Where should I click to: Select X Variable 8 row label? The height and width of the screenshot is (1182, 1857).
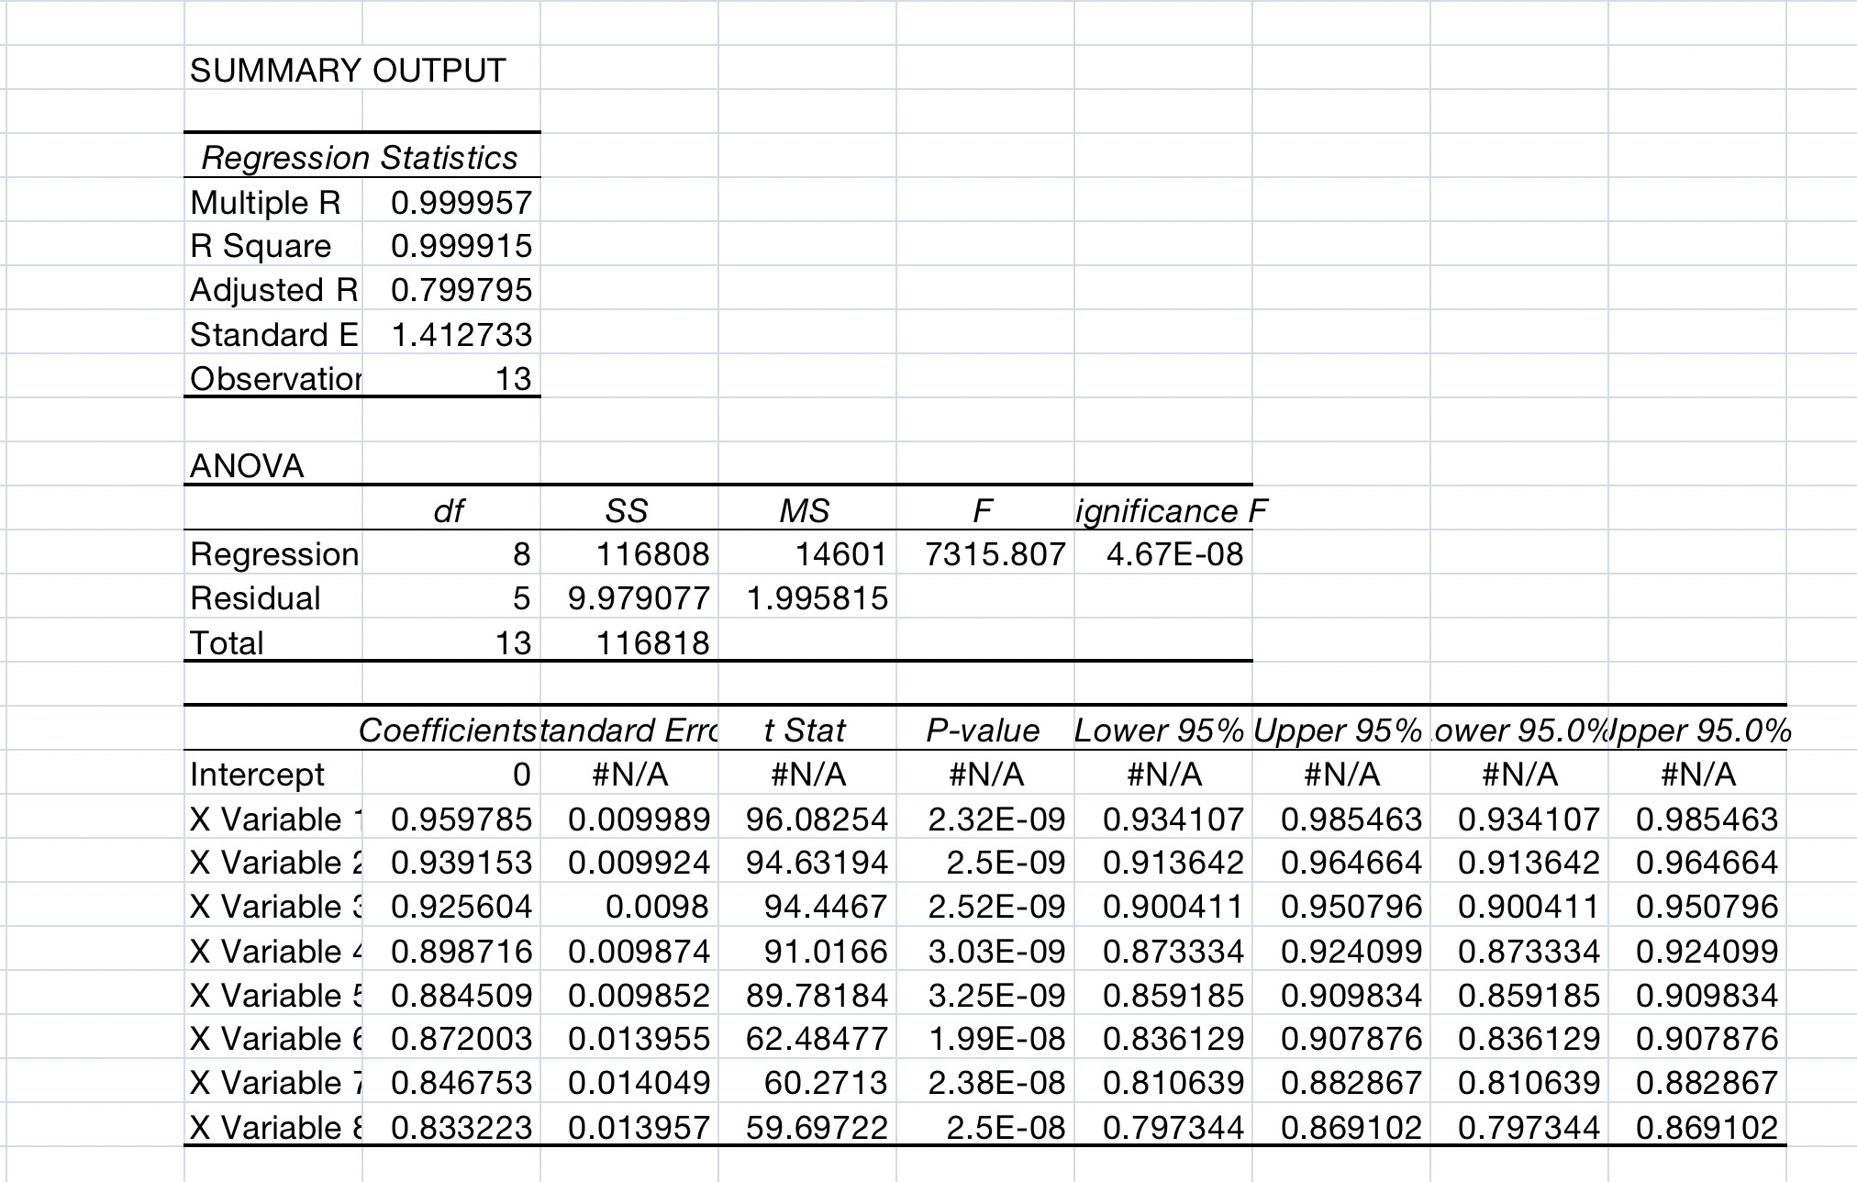pos(273,1128)
